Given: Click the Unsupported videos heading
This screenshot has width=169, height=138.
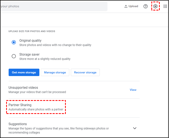Looking at the screenshot, I should 23,88.
